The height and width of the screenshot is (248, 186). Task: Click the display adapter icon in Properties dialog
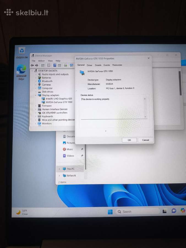[82, 72]
